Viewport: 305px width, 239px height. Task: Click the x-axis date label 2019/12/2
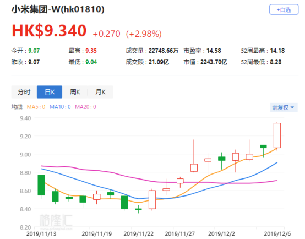point(221,233)
